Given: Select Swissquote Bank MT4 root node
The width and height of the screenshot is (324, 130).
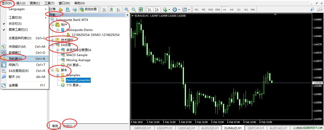Looking at the screenshot, I should [x=72, y=20].
